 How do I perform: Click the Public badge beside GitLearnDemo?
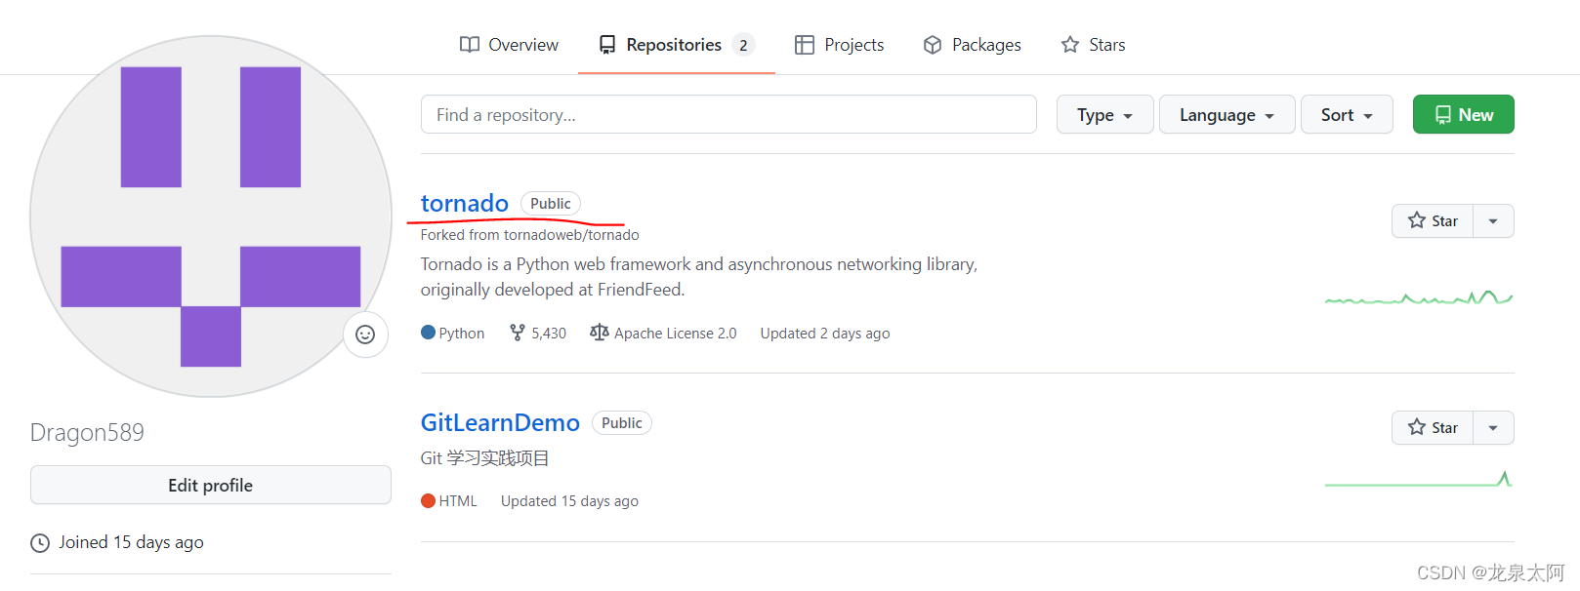coord(622,422)
